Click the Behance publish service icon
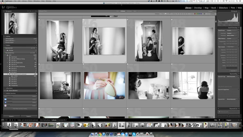Image resolution: width=243 pixels, height=137 pixels. (5, 99)
